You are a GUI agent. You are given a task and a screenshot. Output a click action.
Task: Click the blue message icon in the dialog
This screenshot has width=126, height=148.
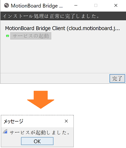click(5, 131)
